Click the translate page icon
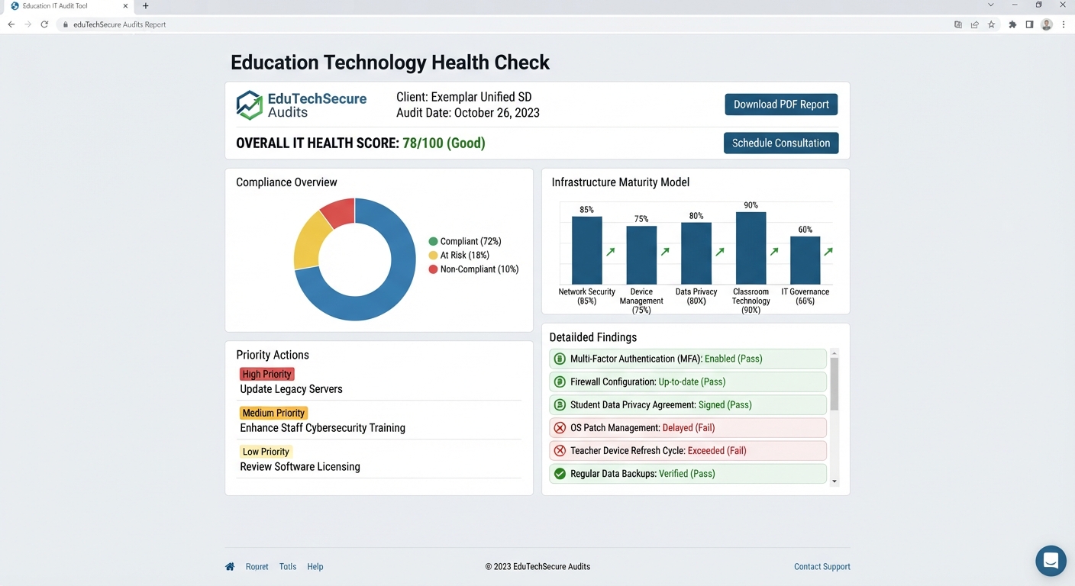 coord(958,24)
